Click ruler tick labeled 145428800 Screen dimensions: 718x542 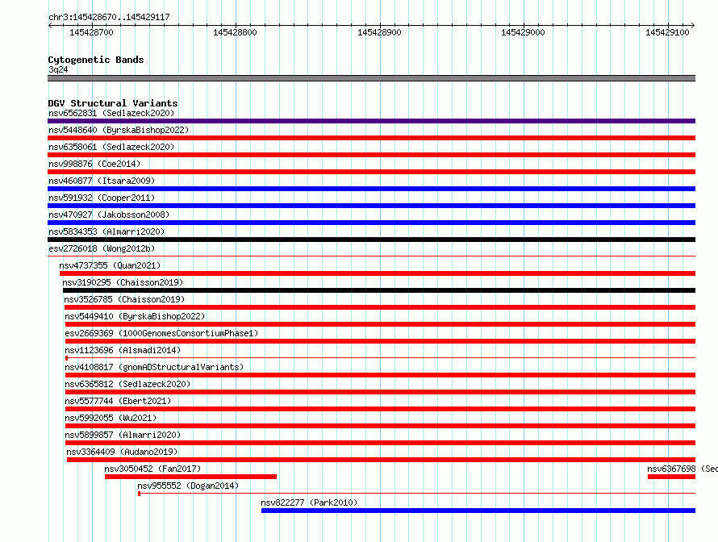pyautogui.click(x=236, y=32)
